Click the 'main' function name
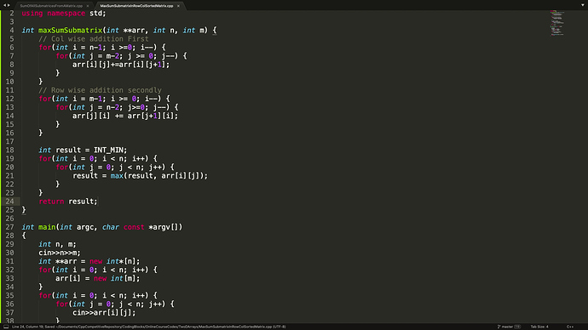 click(47, 227)
